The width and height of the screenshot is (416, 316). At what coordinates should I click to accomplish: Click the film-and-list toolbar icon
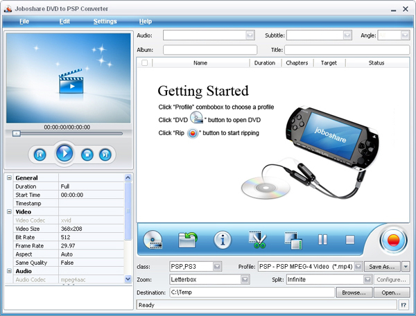[x=293, y=240]
